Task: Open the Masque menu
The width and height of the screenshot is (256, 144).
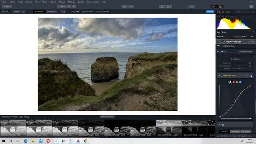Action: [62, 2]
